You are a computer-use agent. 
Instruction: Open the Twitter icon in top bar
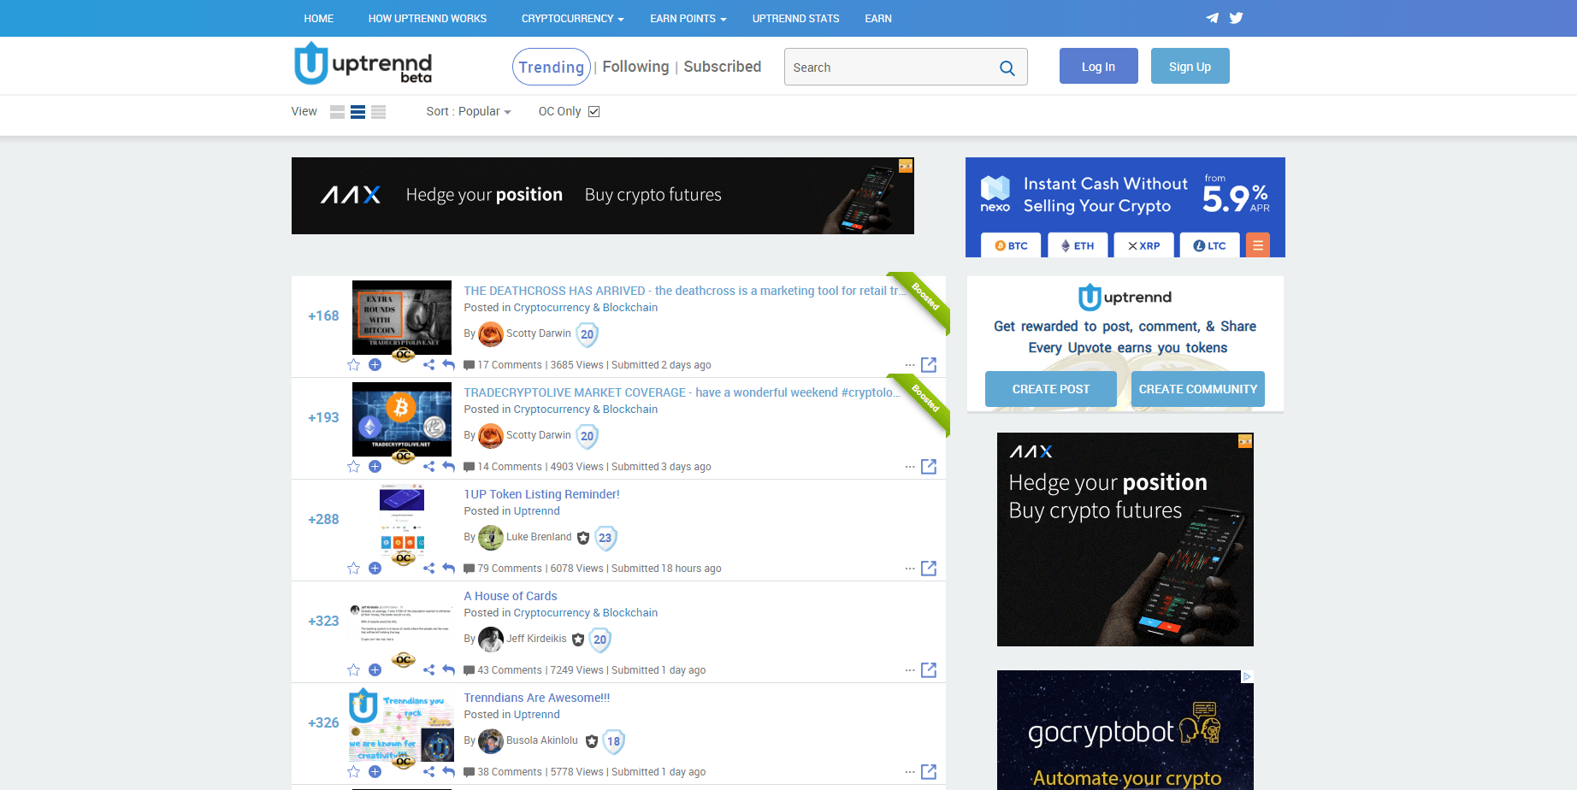pyautogui.click(x=1236, y=18)
